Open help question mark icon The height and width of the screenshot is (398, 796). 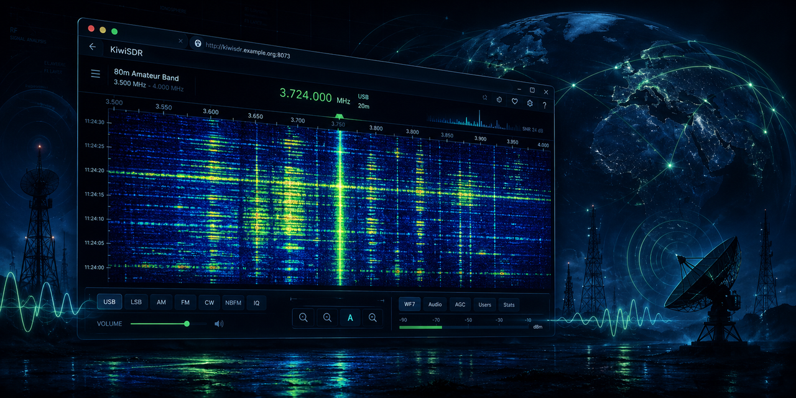(544, 104)
